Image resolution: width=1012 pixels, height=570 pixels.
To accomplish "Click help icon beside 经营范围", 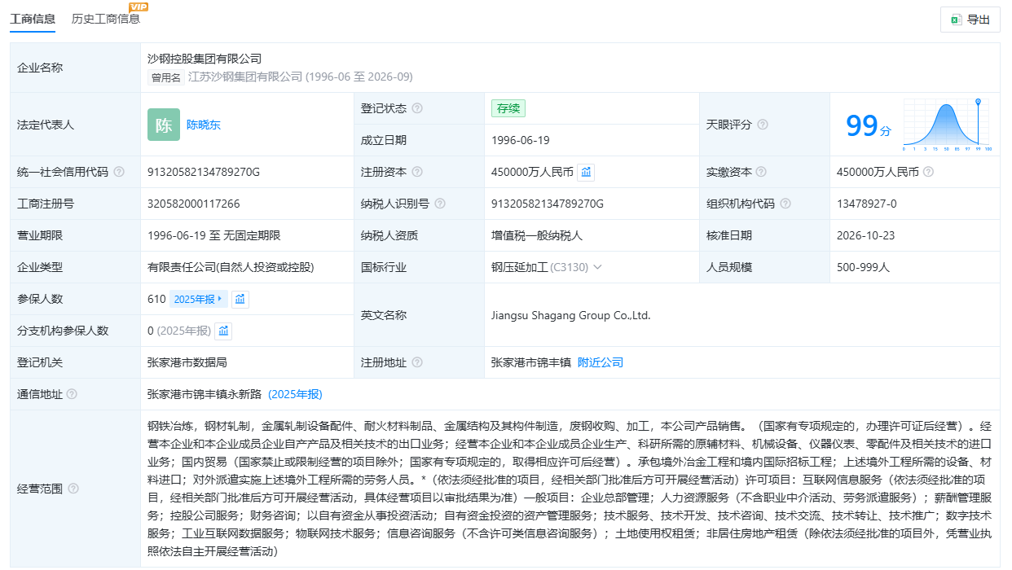I will pyautogui.click(x=73, y=489).
